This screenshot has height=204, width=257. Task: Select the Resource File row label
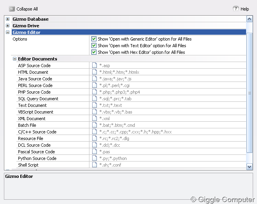click(30, 138)
